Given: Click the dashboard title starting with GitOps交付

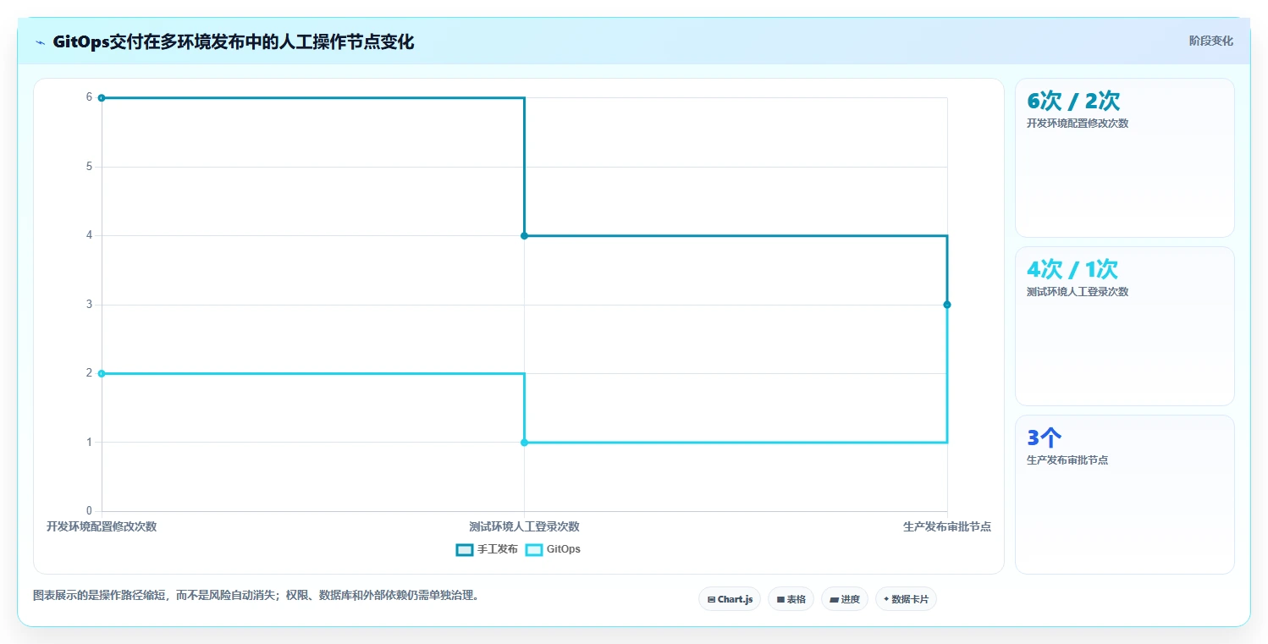Looking at the screenshot, I should pyautogui.click(x=234, y=42).
